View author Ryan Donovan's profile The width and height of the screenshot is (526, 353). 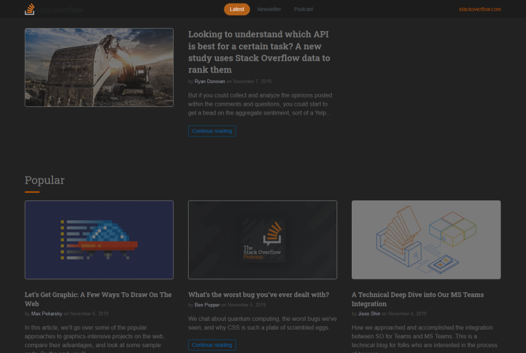210,82
